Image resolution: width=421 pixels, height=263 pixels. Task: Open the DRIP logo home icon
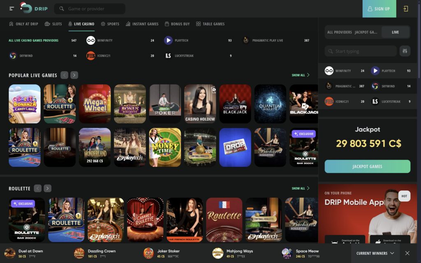click(32, 8)
